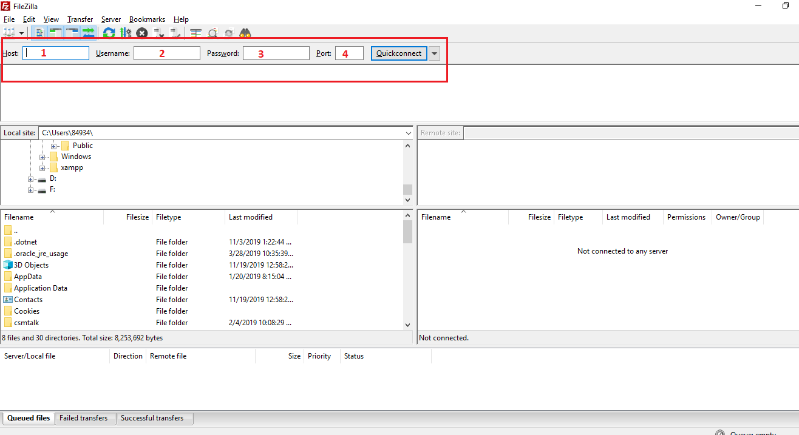Click the local file list scrollbar down arrow
Image resolution: width=799 pixels, height=435 pixels.
point(407,325)
